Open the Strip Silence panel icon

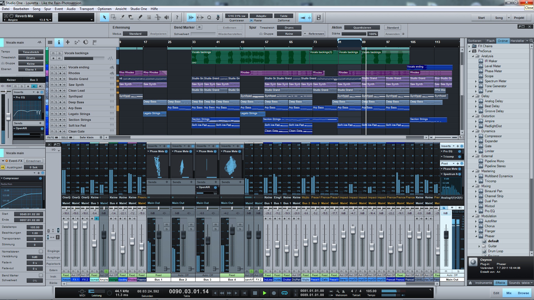(200, 17)
